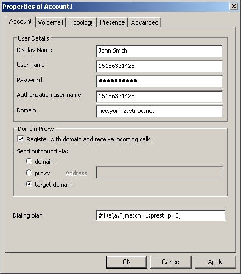Click the Authorization user name field
This screenshot has height=274, width=241.
tap(159, 96)
